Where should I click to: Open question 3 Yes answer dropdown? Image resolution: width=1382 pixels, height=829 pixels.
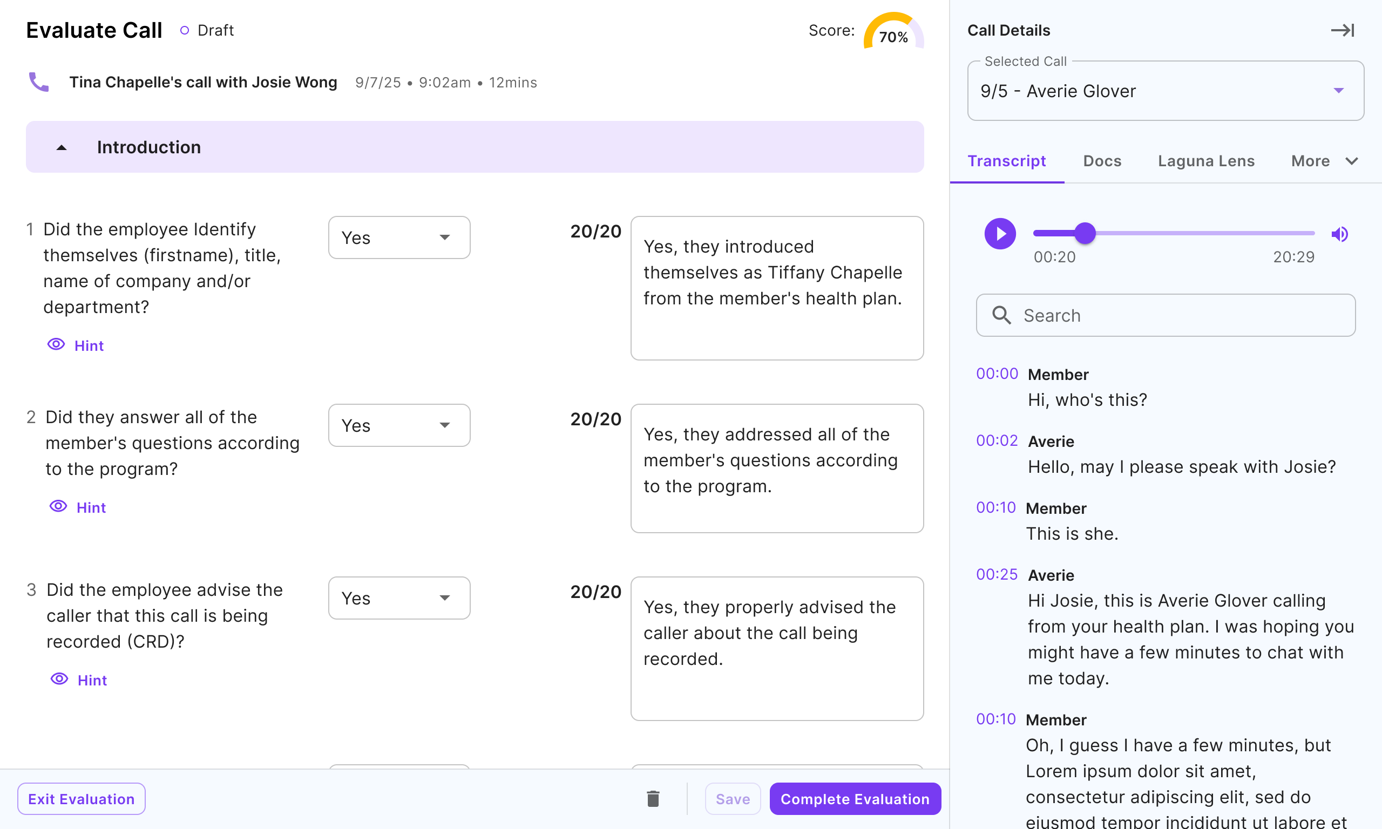[399, 597]
